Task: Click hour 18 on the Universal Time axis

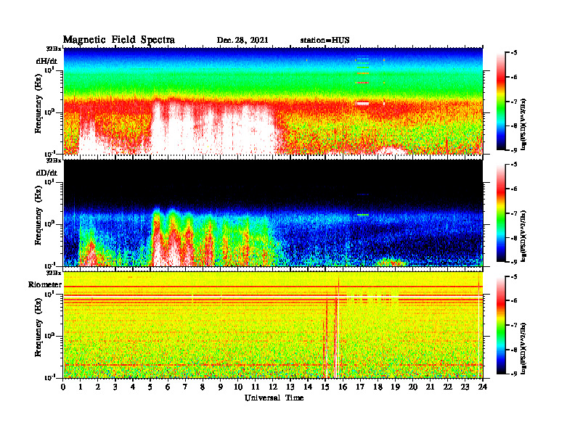Action: [x=378, y=387]
